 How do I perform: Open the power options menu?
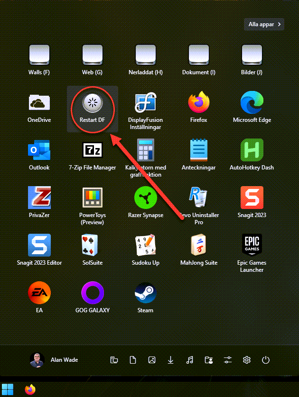click(x=265, y=360)
